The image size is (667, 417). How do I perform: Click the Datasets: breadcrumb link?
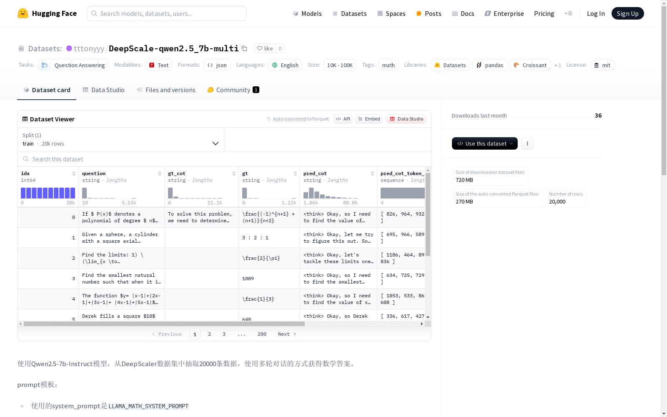(45, 48)
